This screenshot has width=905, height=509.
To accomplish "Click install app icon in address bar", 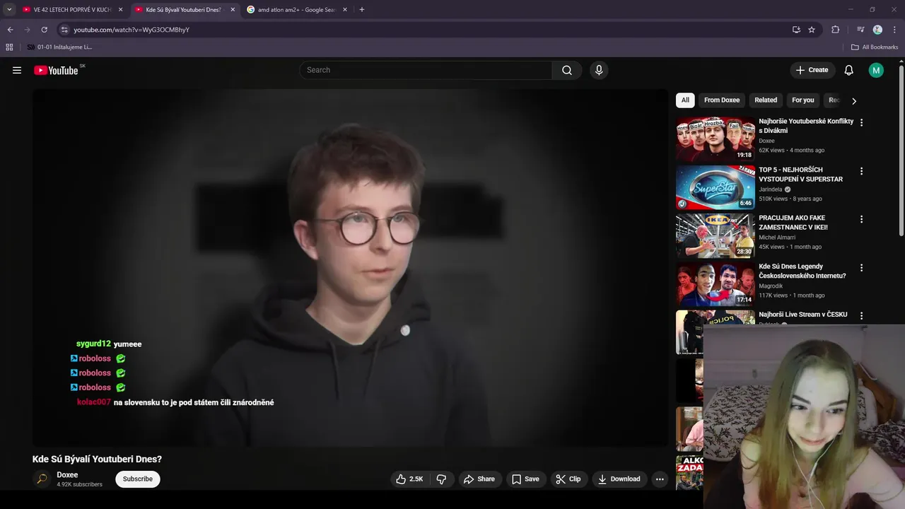I will point(796,30).
